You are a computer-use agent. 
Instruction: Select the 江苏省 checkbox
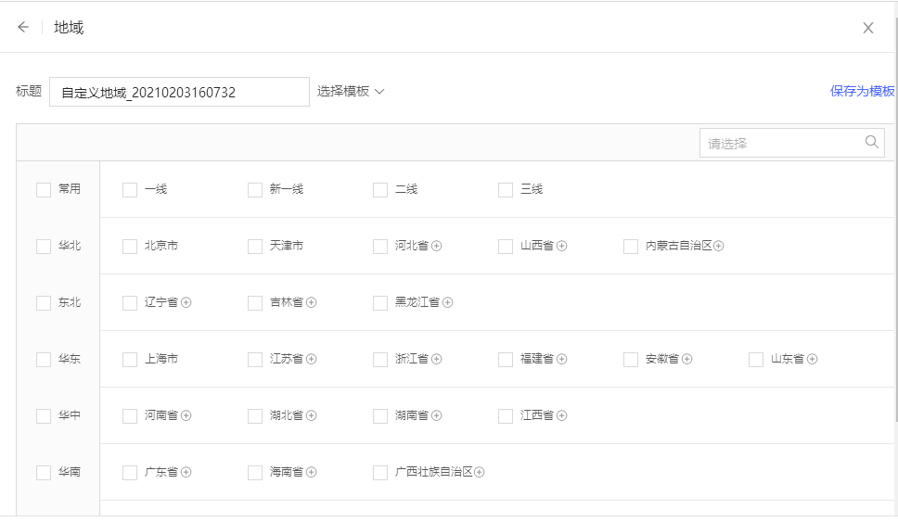tap(255, 360)
